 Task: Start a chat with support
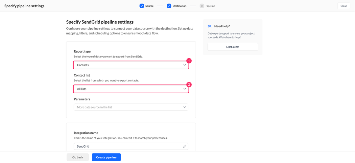pyautogui.click(x=232, y=47)
